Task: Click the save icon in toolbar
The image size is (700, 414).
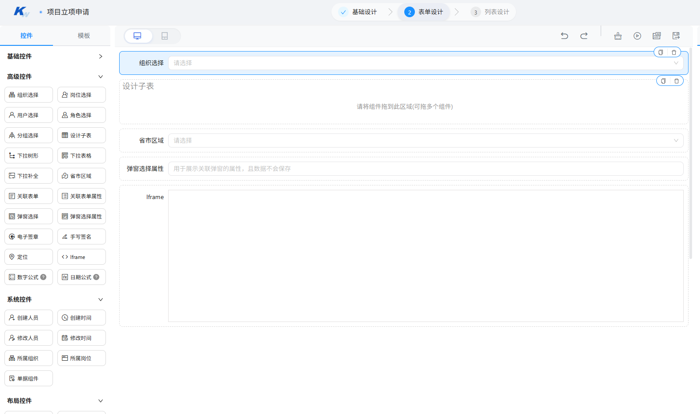Action: pyautogui.click(x=676, y=36)
